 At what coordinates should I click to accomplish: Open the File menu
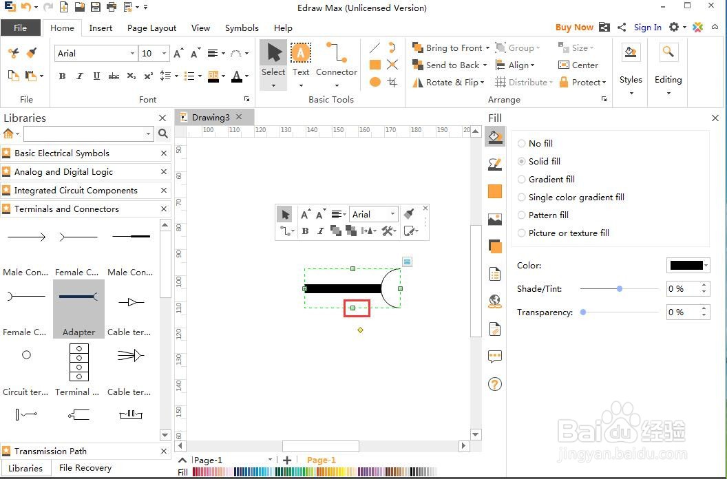pyautogui.click(x=21, y=28)
